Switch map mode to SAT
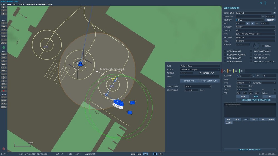 coord(139,154)
